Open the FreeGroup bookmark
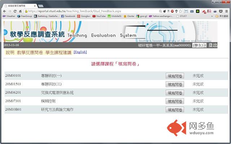Screen dimensions: 231x144 [x=25, y=16]
